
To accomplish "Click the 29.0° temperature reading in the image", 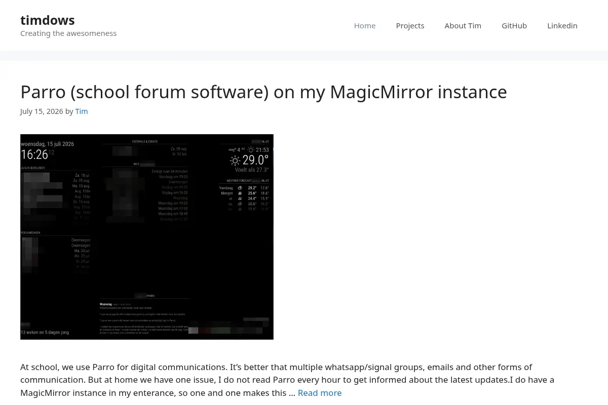I will tap(255, 160).
